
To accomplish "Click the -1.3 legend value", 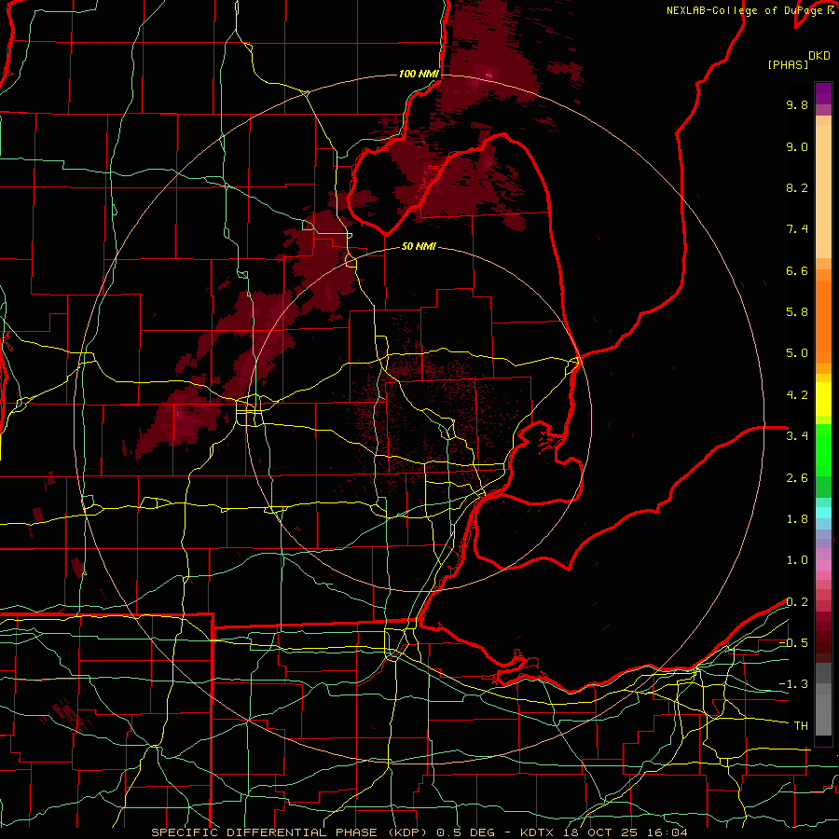I will 793,684.
